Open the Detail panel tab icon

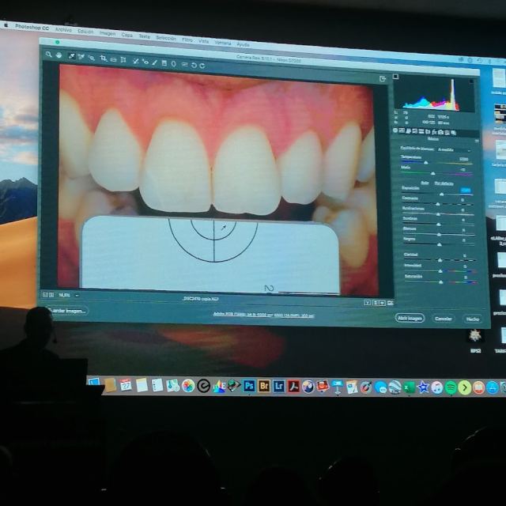(x=408, y=131)
